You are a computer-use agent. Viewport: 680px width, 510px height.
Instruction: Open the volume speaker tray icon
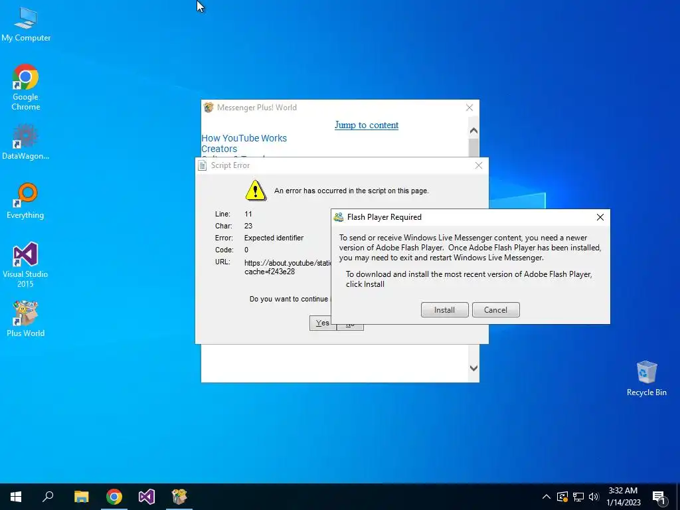click(594, 497)
